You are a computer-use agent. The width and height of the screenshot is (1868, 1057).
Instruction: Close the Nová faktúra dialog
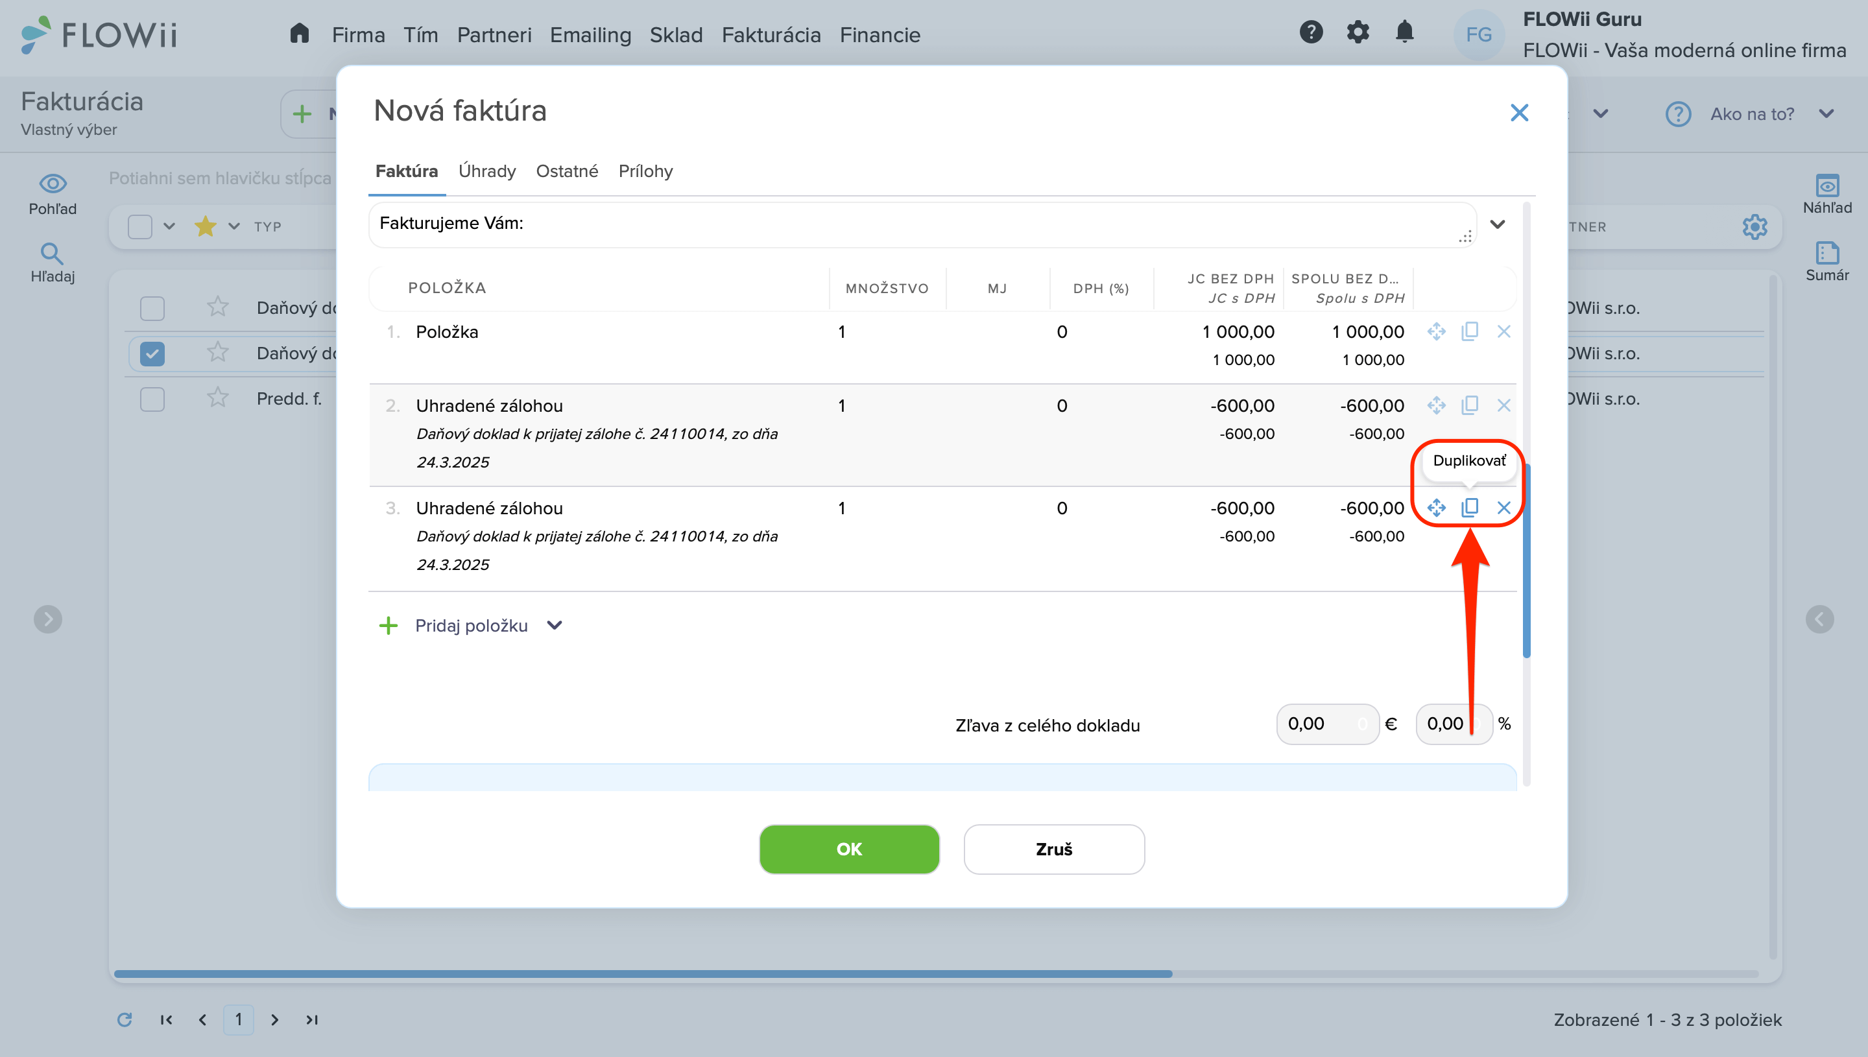1519,113
